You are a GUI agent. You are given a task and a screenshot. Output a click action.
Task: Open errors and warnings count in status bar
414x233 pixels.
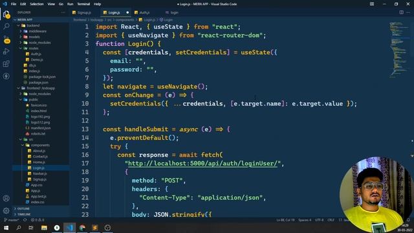click(x=38, y=220)
